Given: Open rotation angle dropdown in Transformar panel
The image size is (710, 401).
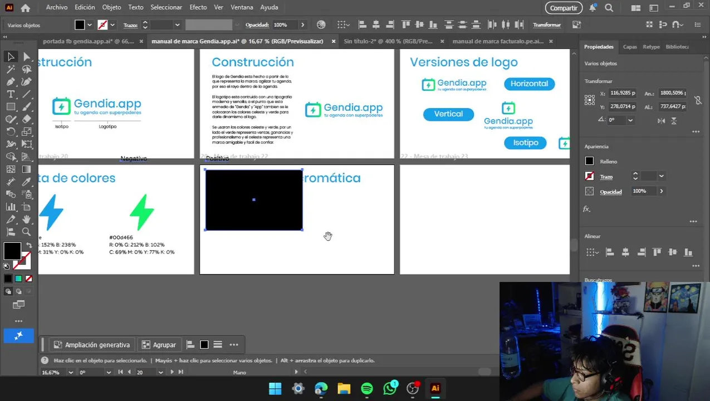Looking at the screenshot, I should coord(630,120).
